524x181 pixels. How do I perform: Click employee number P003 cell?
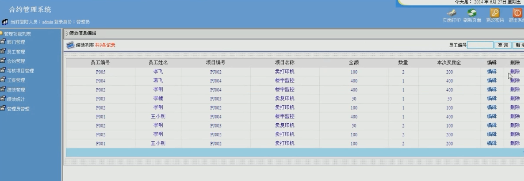101,99
